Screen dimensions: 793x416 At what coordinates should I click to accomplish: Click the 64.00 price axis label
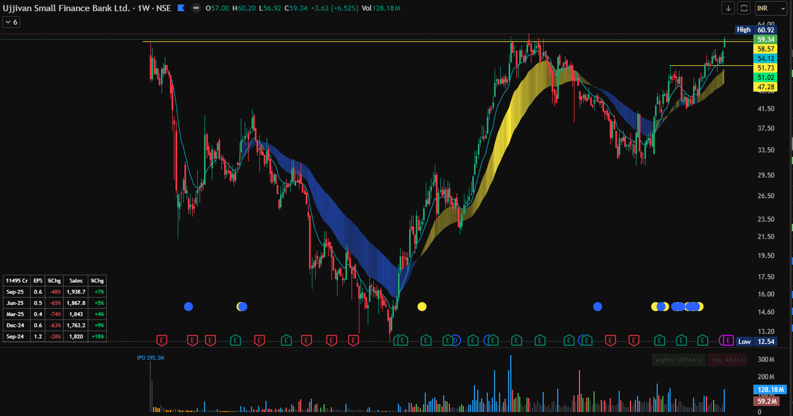coord(765,24)
